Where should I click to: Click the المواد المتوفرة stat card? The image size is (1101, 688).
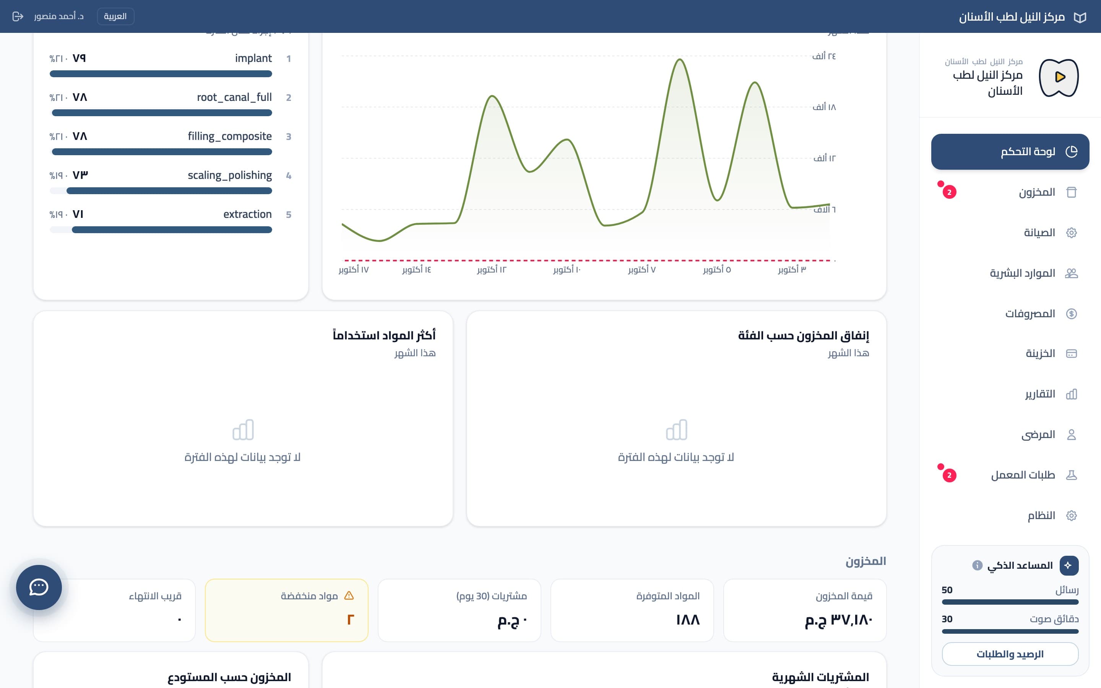tap(632, 610)
